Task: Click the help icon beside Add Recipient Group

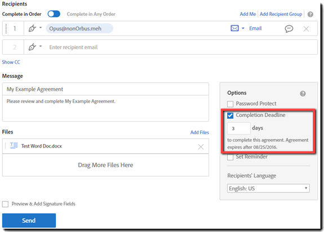Action: pos(310,14)
